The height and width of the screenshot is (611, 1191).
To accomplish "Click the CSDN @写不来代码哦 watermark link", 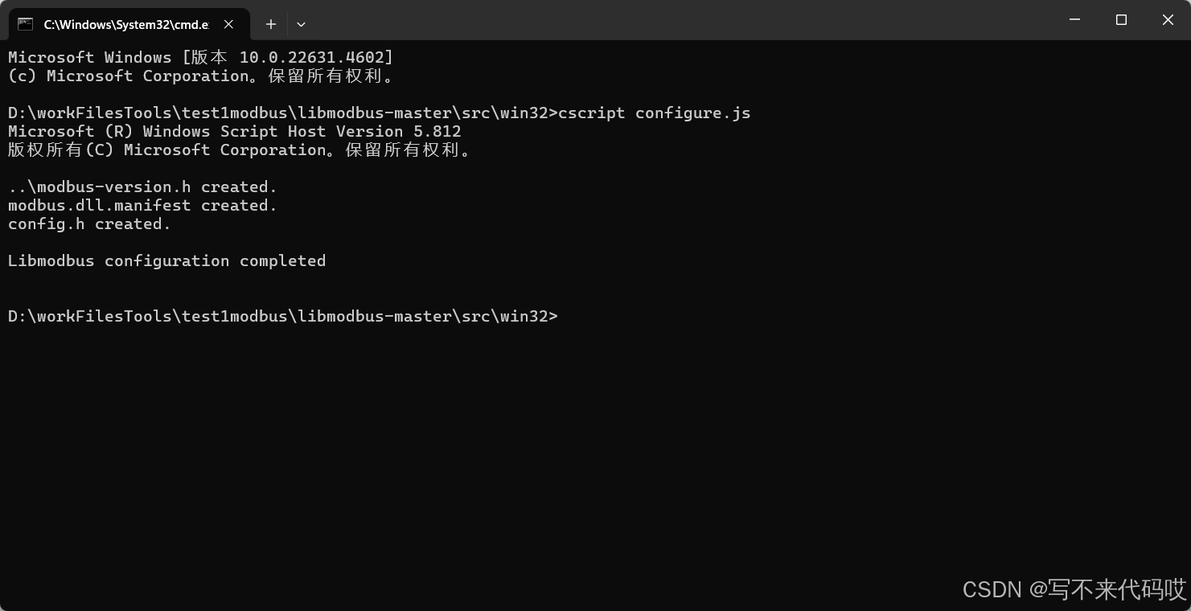I will point(1074,589).
